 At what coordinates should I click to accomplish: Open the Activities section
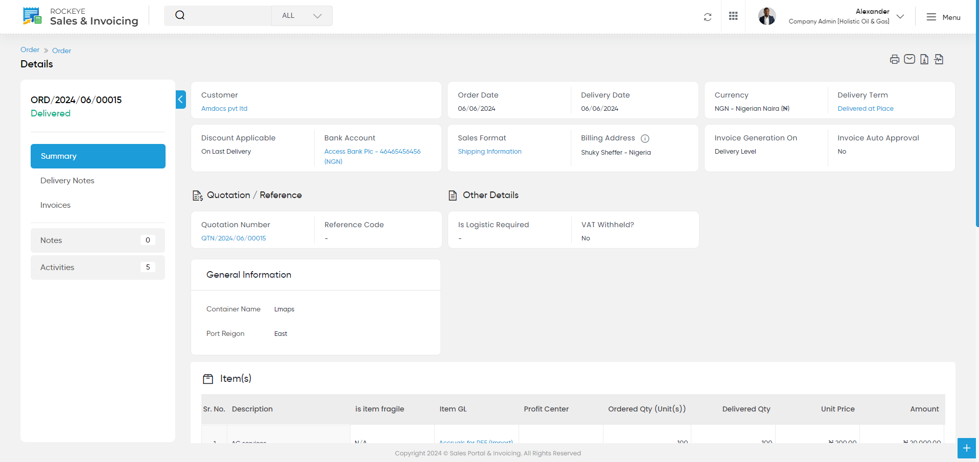pyautogui.click(x=98, y=268)
